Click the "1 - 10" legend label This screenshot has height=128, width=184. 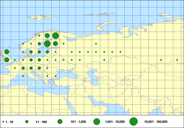[9, 122]
